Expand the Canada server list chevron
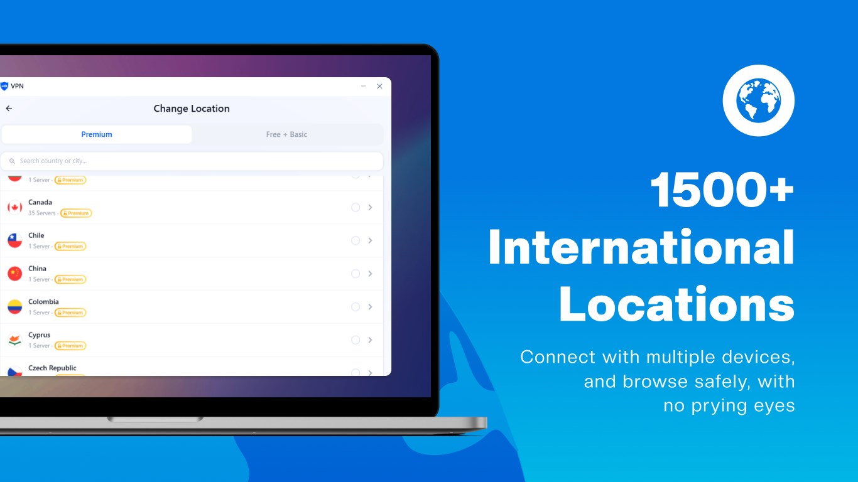 pyautogui.click(x=371, y=207)
